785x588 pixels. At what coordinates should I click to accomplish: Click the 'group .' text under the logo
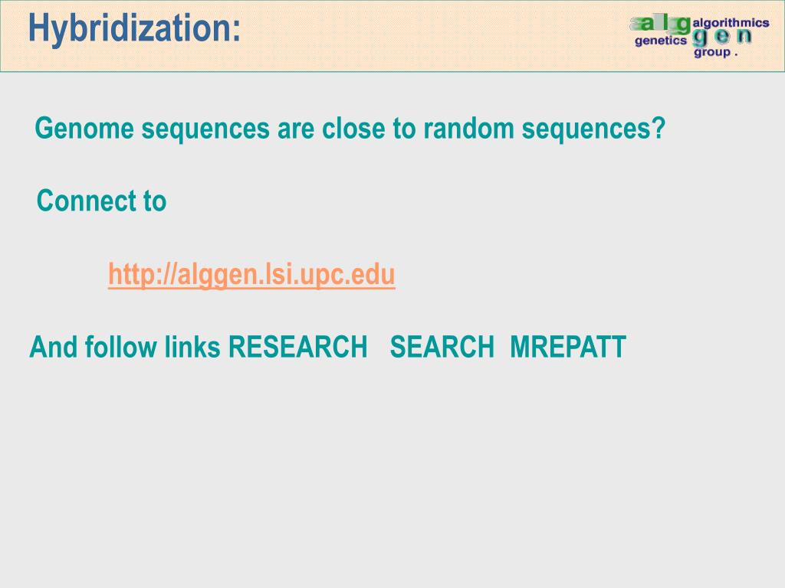click(715, 53)
